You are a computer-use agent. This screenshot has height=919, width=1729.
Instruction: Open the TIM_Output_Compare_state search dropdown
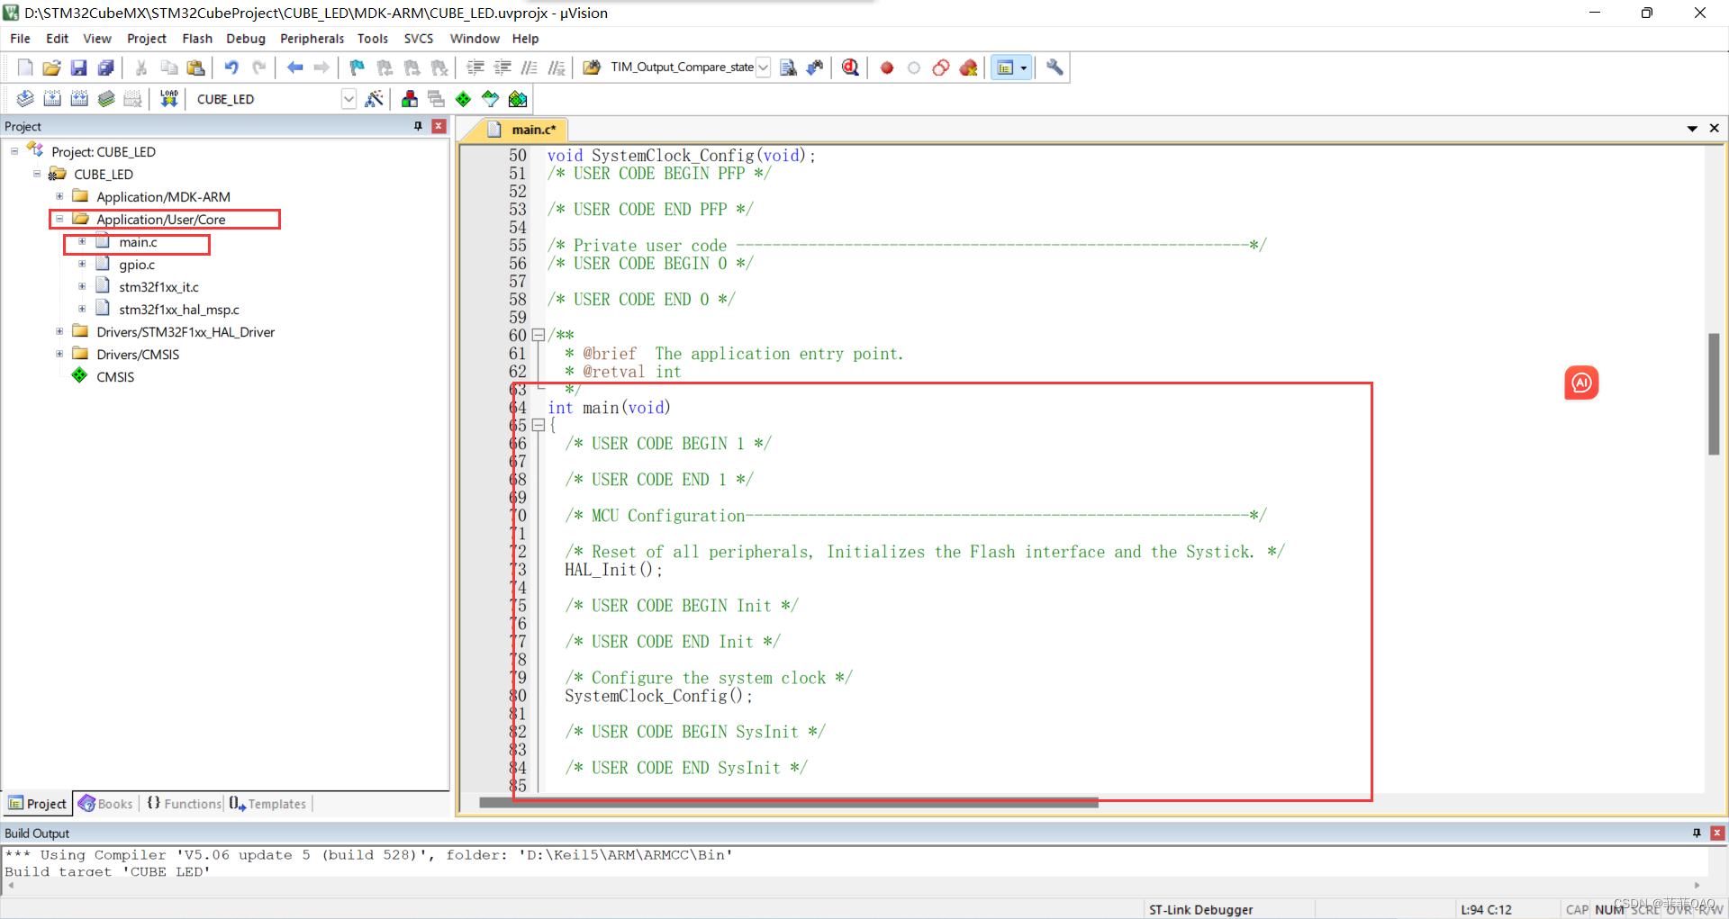[763, 68]
